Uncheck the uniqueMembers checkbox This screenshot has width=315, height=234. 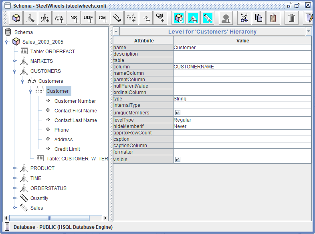tap(178, 113)
